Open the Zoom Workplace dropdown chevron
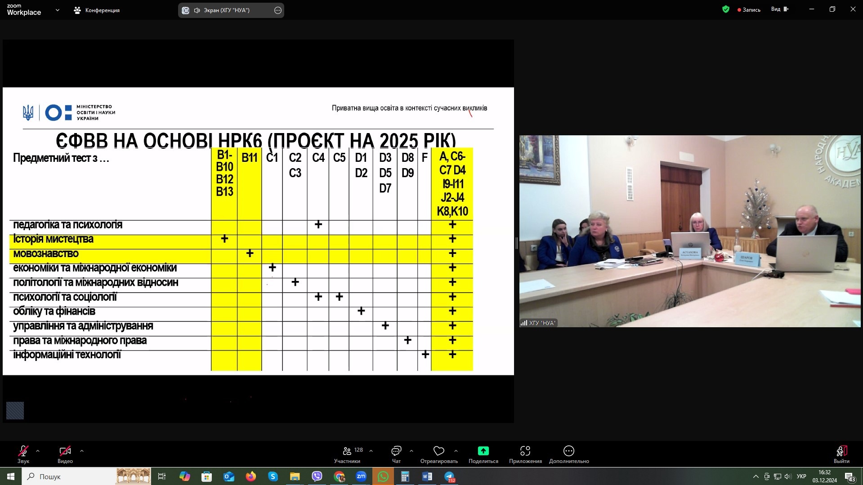Image resolution: width=863 pixels, height=485 pixels. (58, 10)
